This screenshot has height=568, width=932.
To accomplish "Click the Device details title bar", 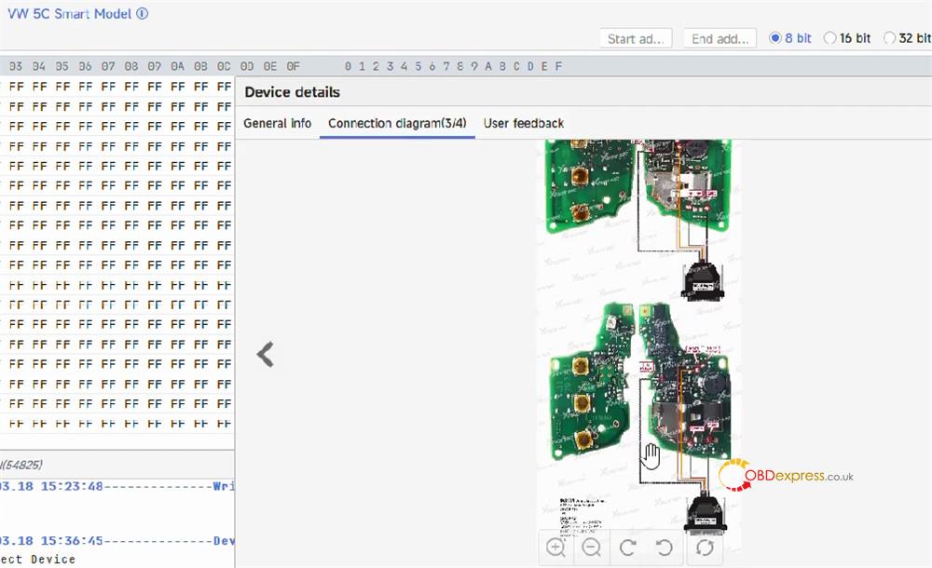I will [291, 91].
